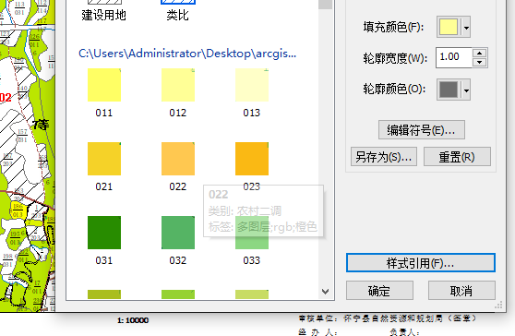Cancel with the 取消 button
This screenshot has width=515, height=336.
pyautogui.click(x=461, y=291)
